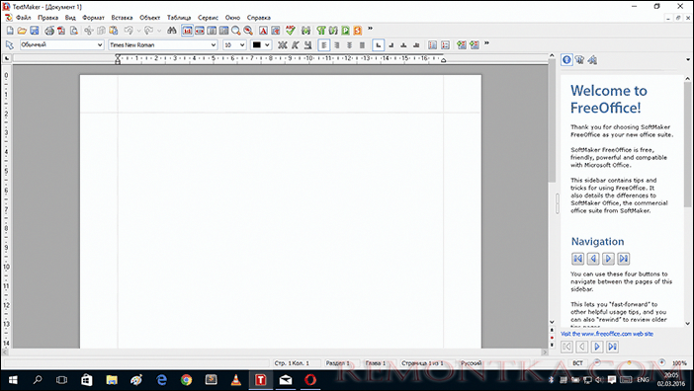Click bottom next page arrow in sidebar
The image size is (694, 391).
(x=597, y=347)
